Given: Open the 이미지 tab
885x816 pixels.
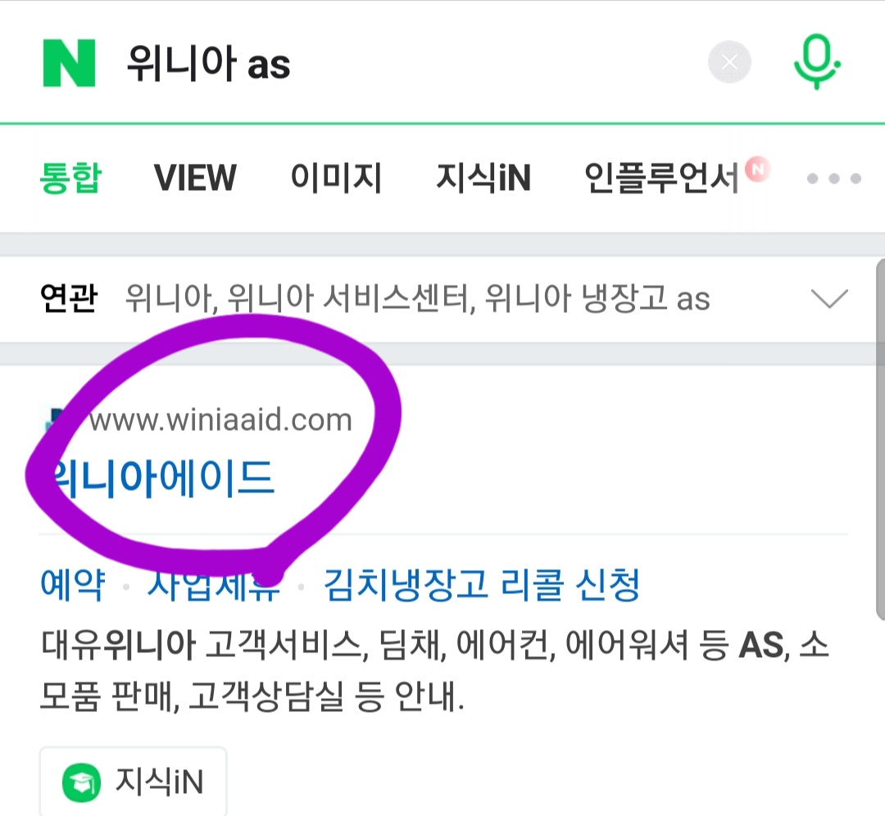Looking at the screenshot, I should point(337,178).
